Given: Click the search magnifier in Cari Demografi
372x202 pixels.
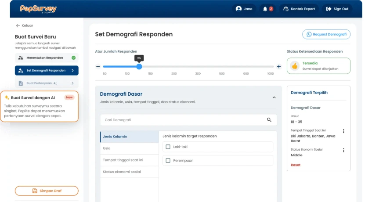Looking at the screenshot, I should 269,120.
